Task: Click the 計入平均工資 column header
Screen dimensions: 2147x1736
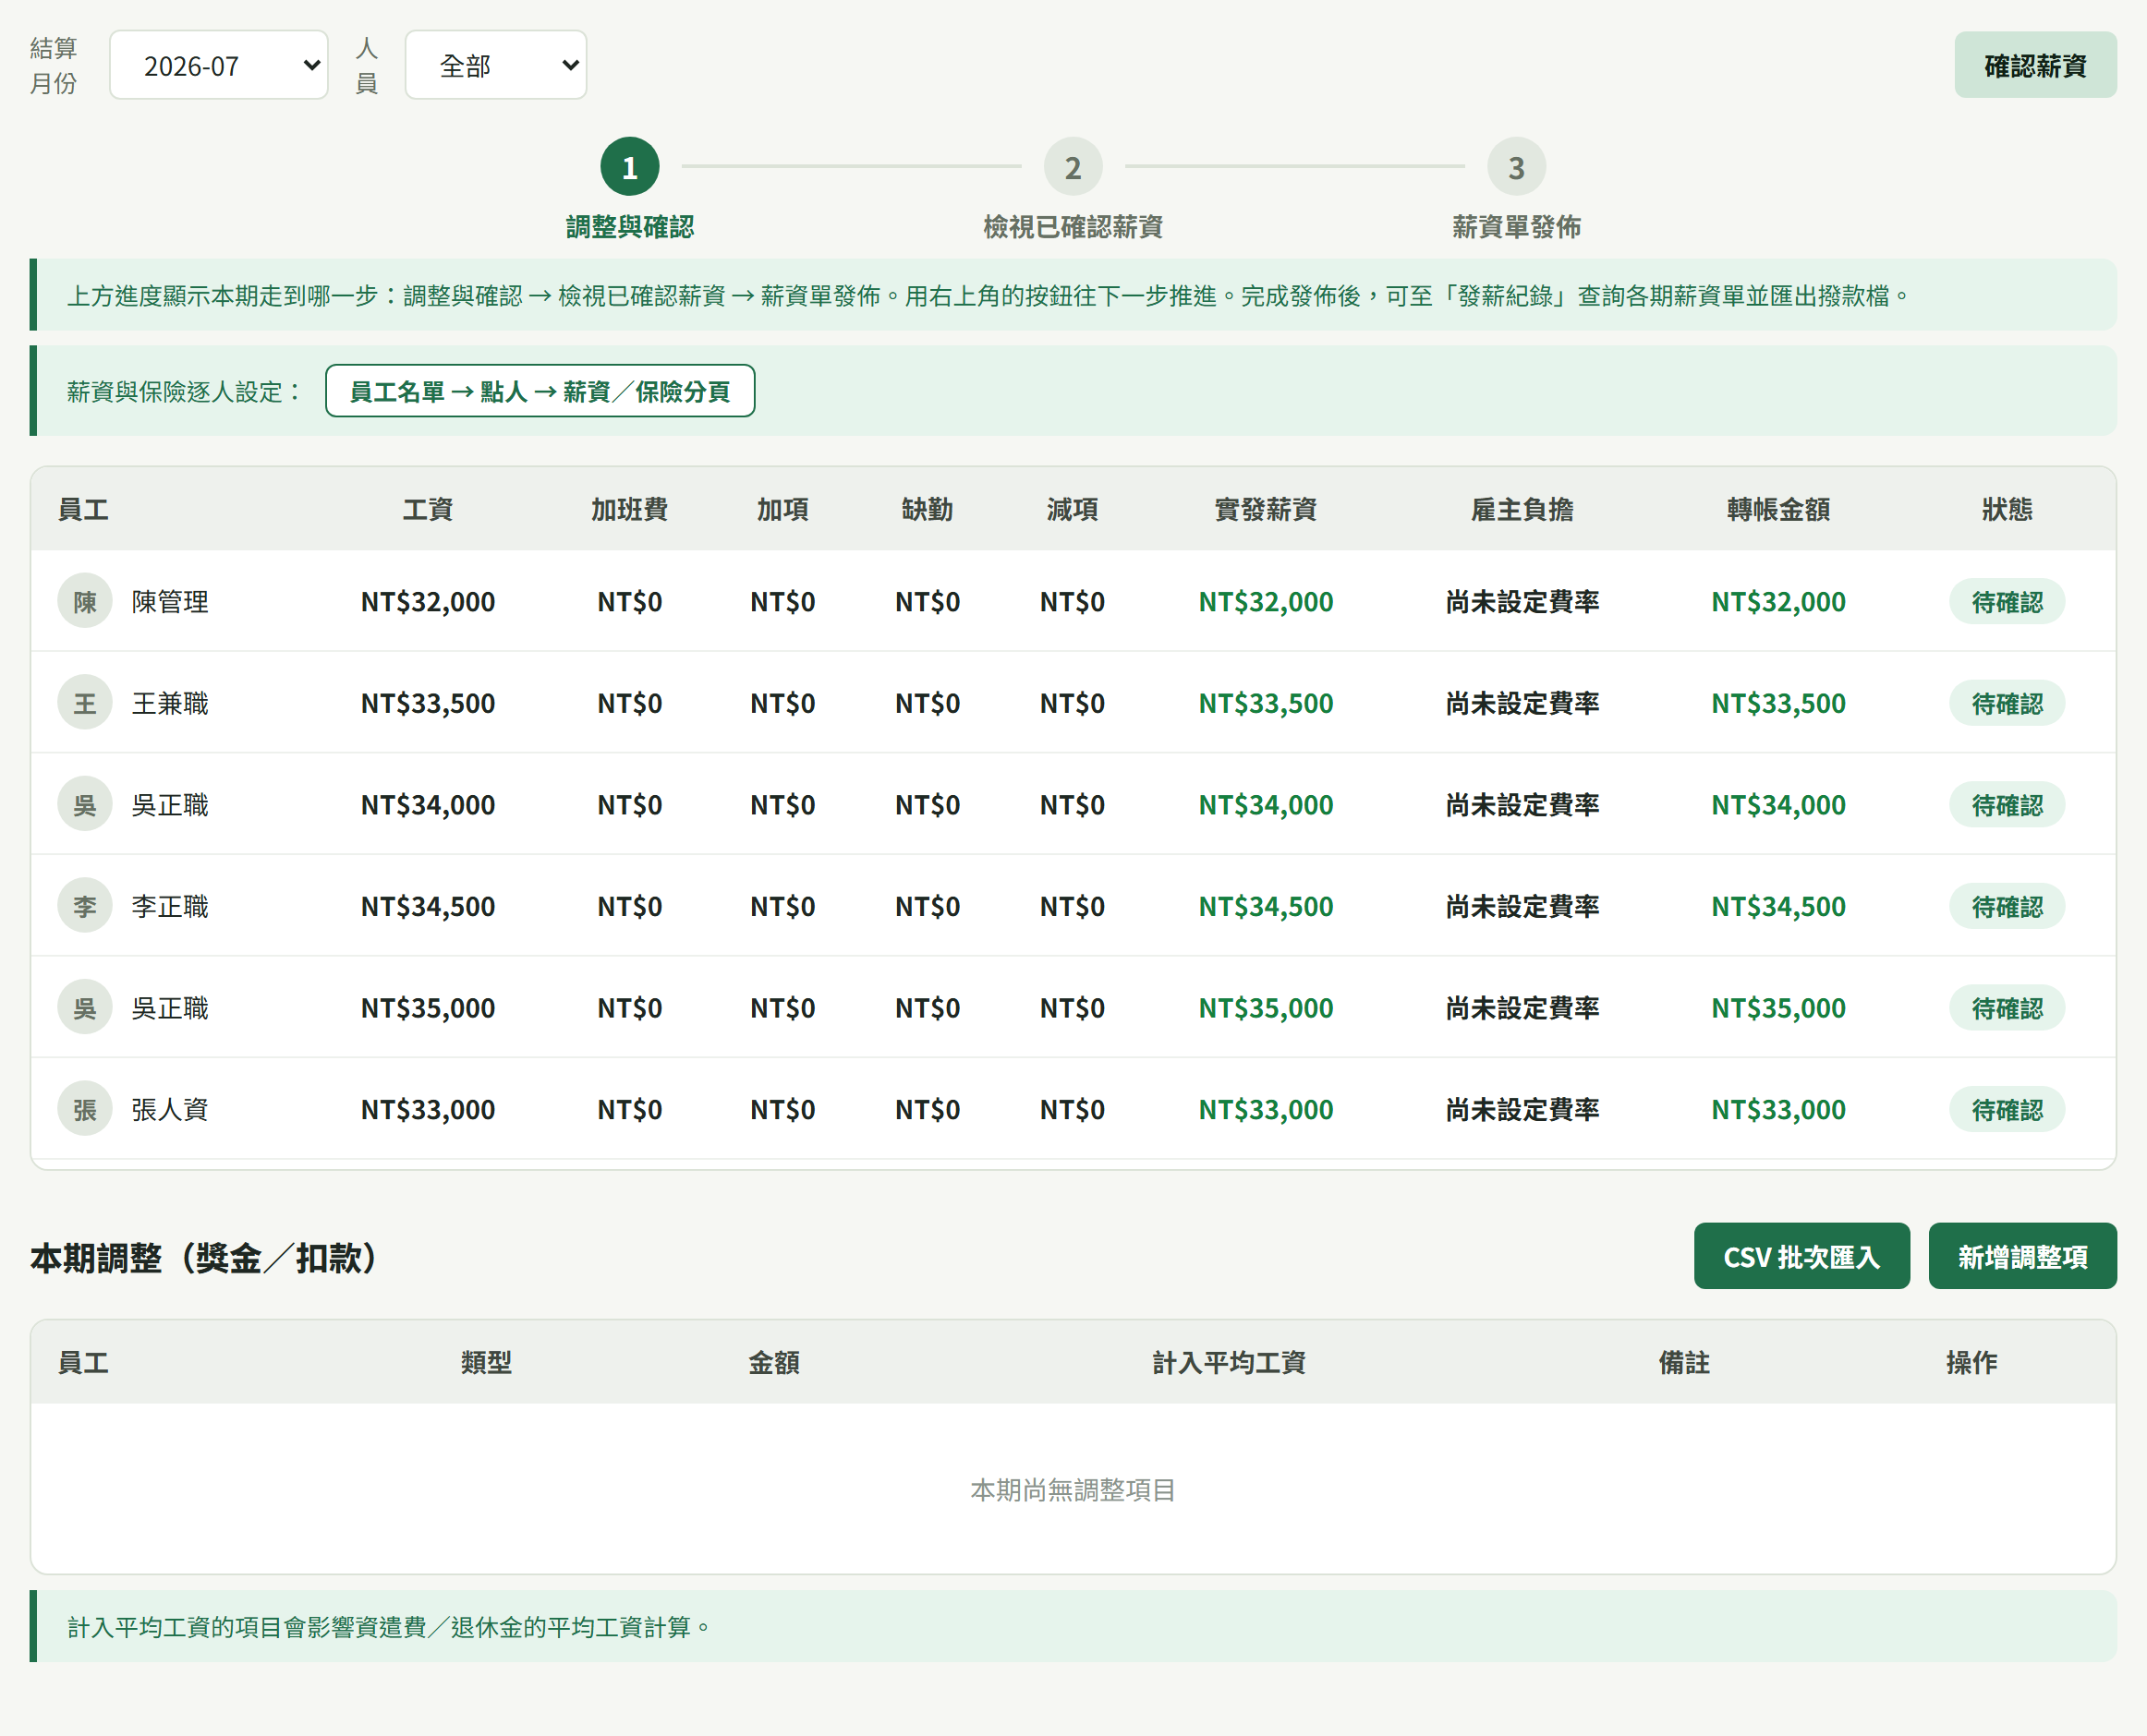Action: 1229,1362
